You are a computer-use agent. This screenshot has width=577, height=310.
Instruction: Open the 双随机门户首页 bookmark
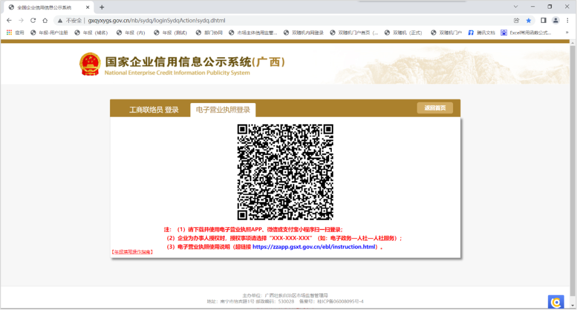(354, 33)
